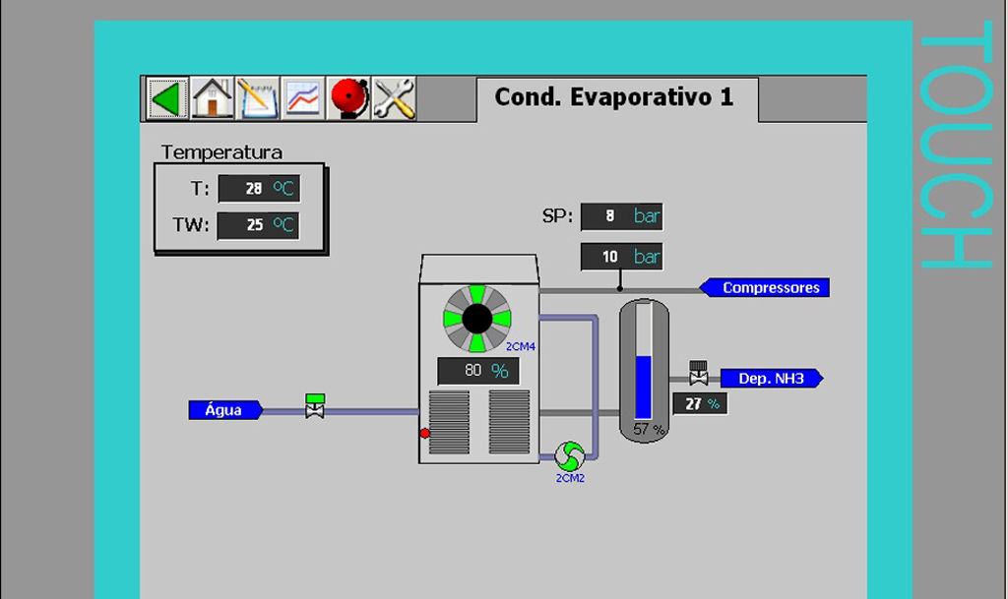Viewport: 1008px width, 599px height.
Task: Click the fan speed 80 % field
Action: point(477,371)
